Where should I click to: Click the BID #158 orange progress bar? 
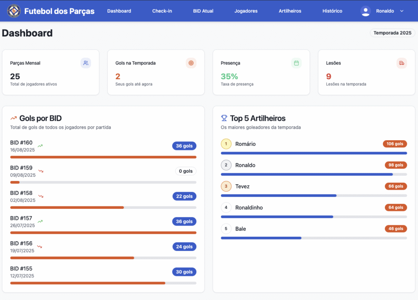67,208
